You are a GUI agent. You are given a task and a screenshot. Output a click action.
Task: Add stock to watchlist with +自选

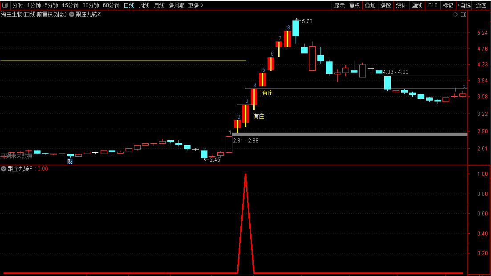point(464,5)
